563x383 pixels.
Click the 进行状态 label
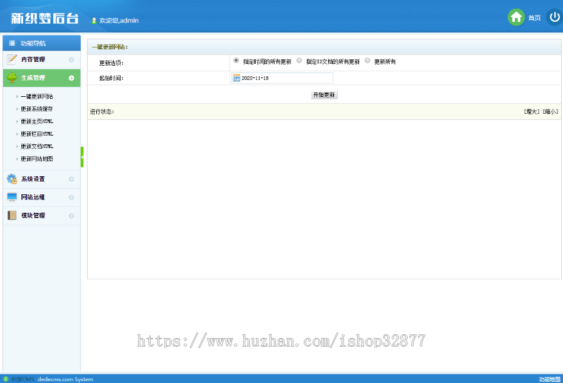click(x=101, y=112)
